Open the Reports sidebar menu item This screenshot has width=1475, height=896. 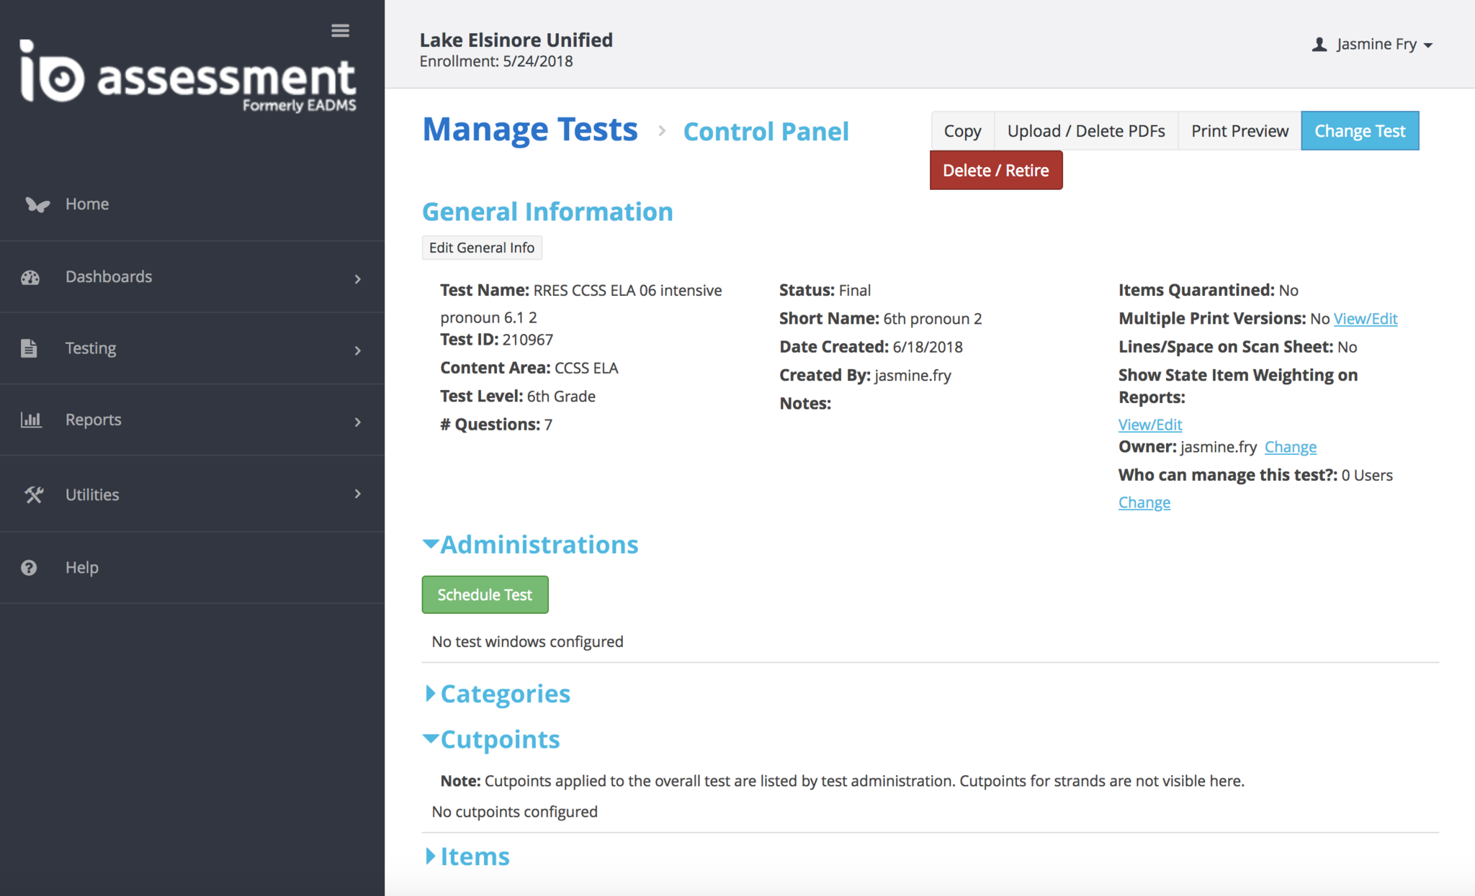94,420
